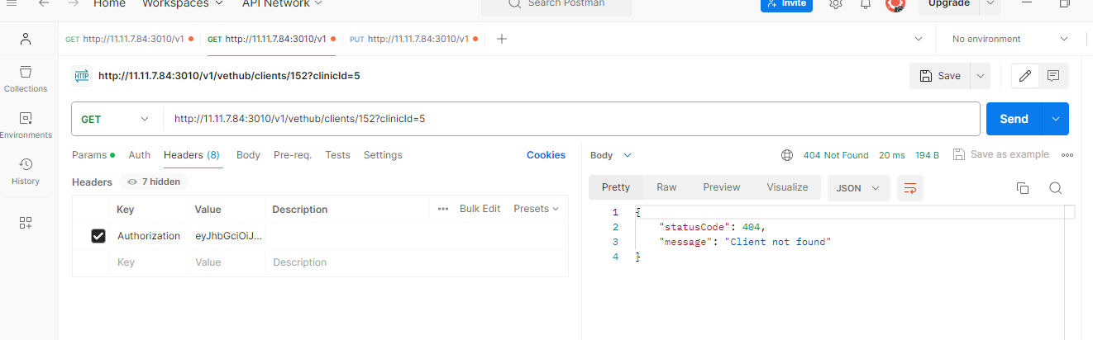Click the Invite button
Image resolution: width=1093 pixels, height=340 pixels.
(786, 4)
